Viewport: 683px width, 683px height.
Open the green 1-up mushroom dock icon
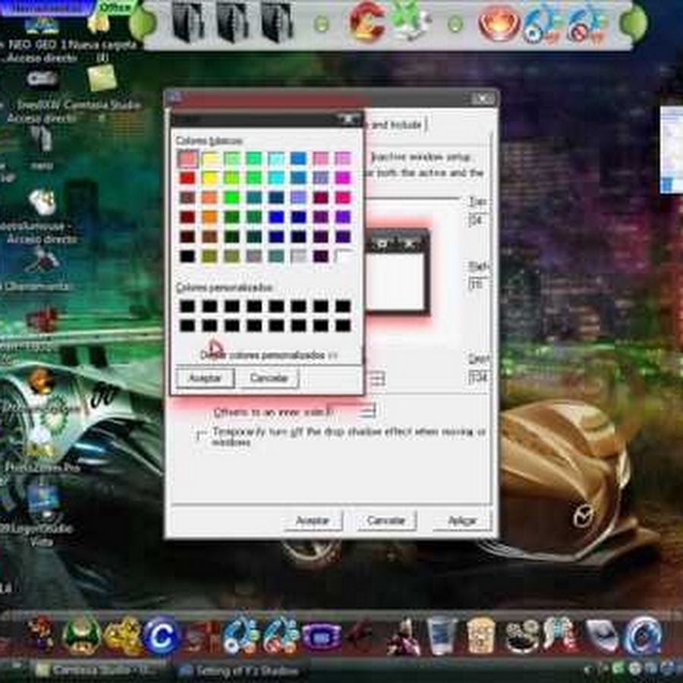click(80, 634)
